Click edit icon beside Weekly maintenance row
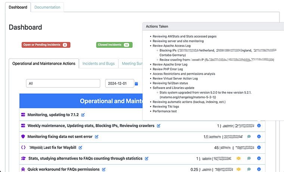Image resolution: width=284 pixels, height=172 pixels. tap(159, 126)
